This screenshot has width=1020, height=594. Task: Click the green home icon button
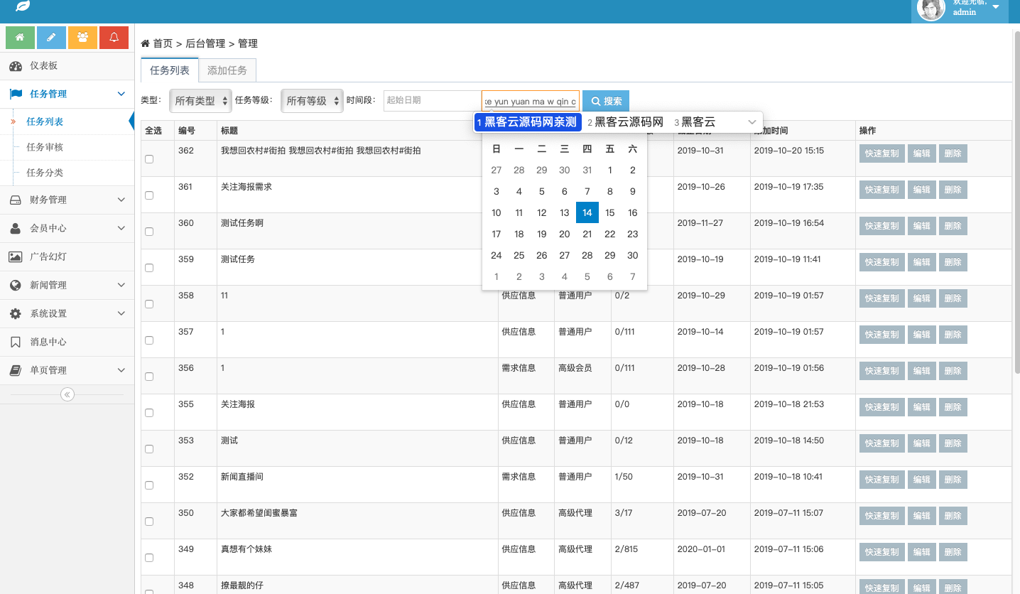pyautogui.click(x=20, y=38)
